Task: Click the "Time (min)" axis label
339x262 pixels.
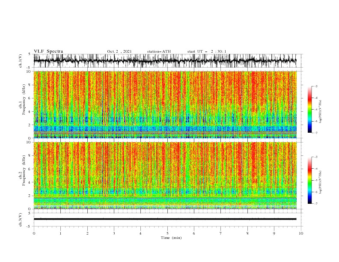Action: click(171, 238)
